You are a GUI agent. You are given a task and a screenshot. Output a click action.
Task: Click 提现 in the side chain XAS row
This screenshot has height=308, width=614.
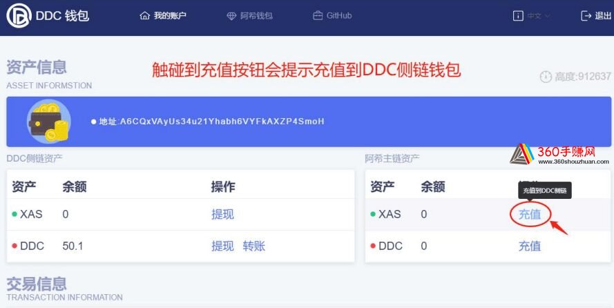(222, 214)
